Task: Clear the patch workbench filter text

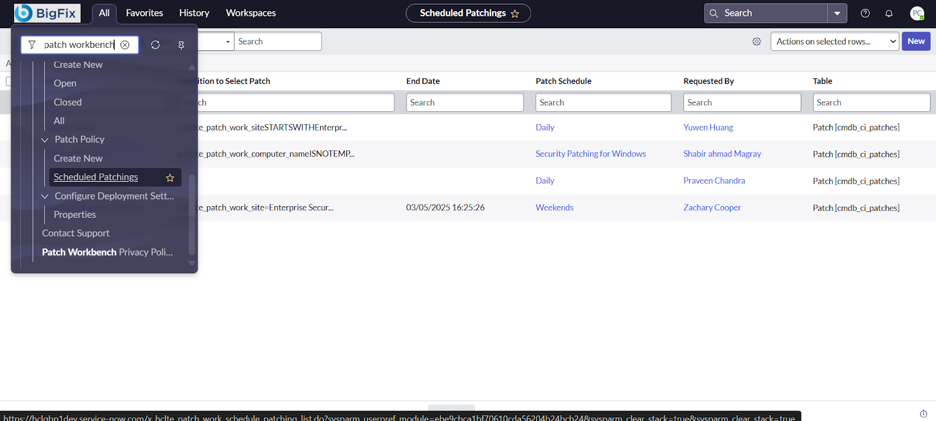Action: [x=125, y=45]
